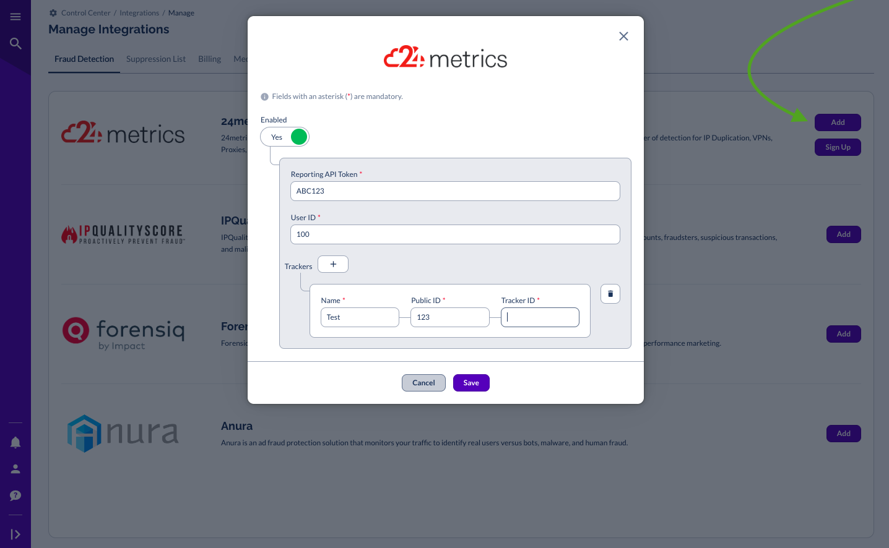Screen dimensions: 889x548
Task: Add the Anura integration
Action: pyautogui.click(x=844, y=434)
